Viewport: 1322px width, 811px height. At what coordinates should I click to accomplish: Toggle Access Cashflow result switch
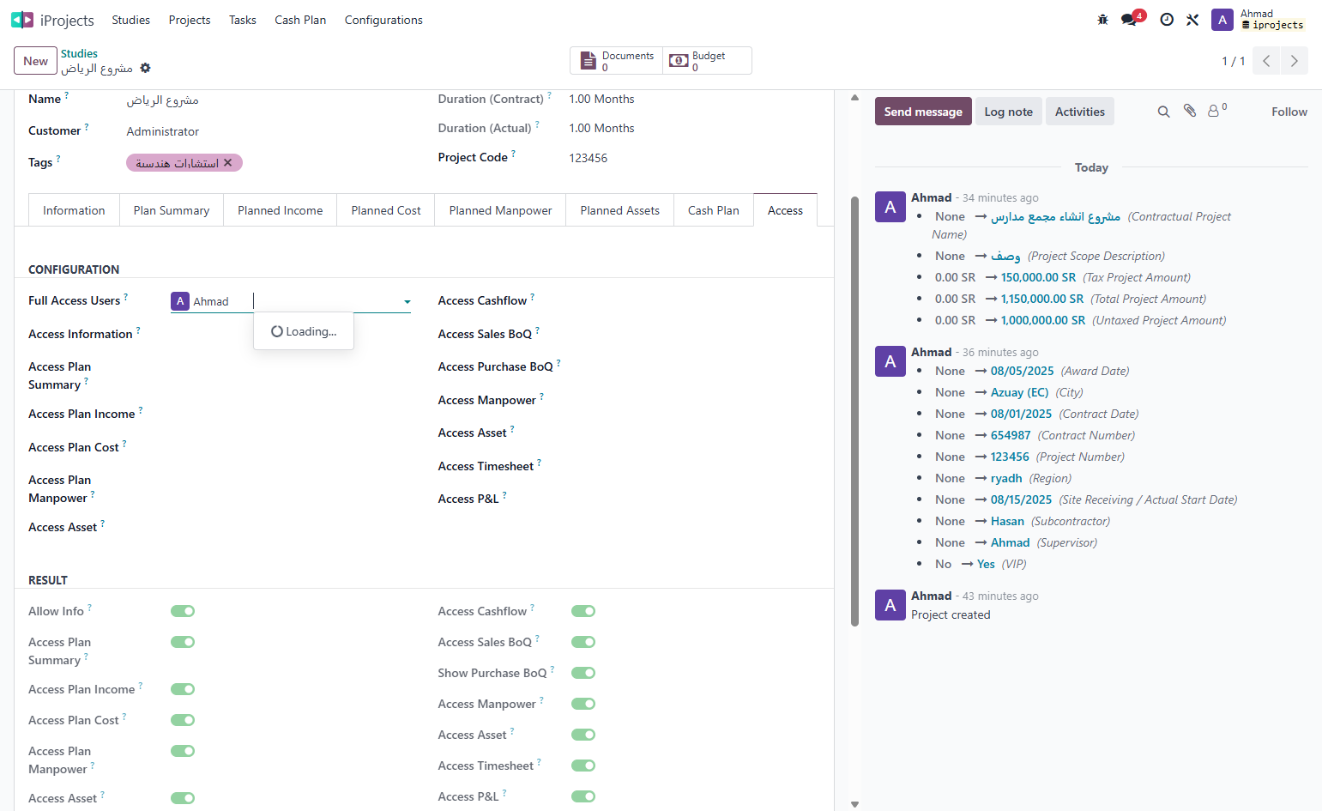coord(583,611)
